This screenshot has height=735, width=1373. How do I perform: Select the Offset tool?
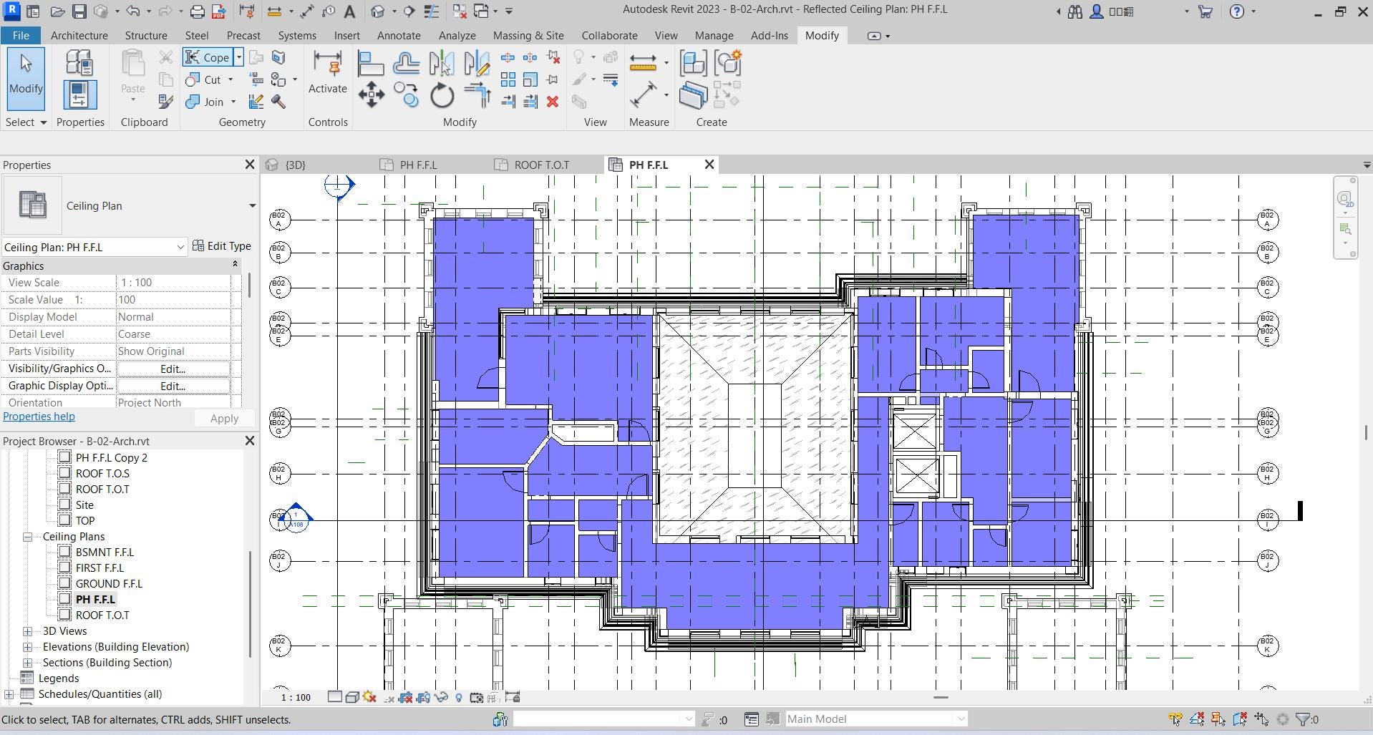point(406,64)
